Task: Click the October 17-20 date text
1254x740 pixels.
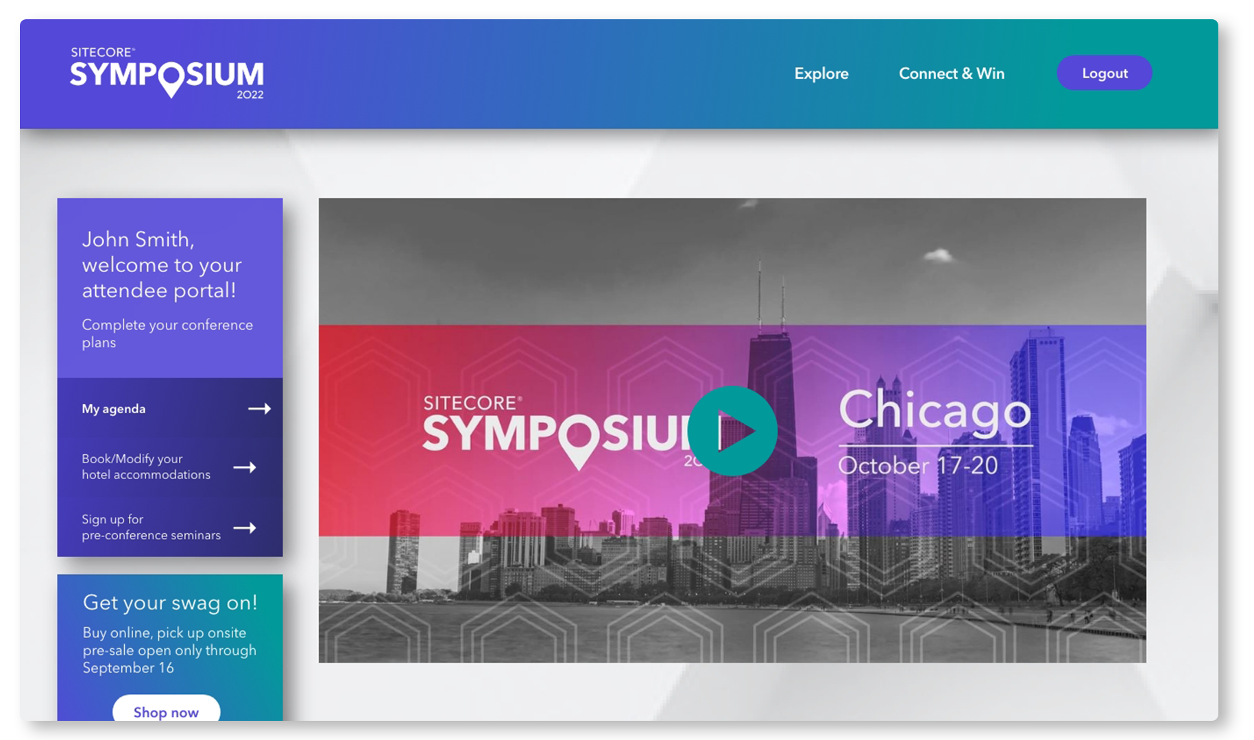Action: click(917, 466)
